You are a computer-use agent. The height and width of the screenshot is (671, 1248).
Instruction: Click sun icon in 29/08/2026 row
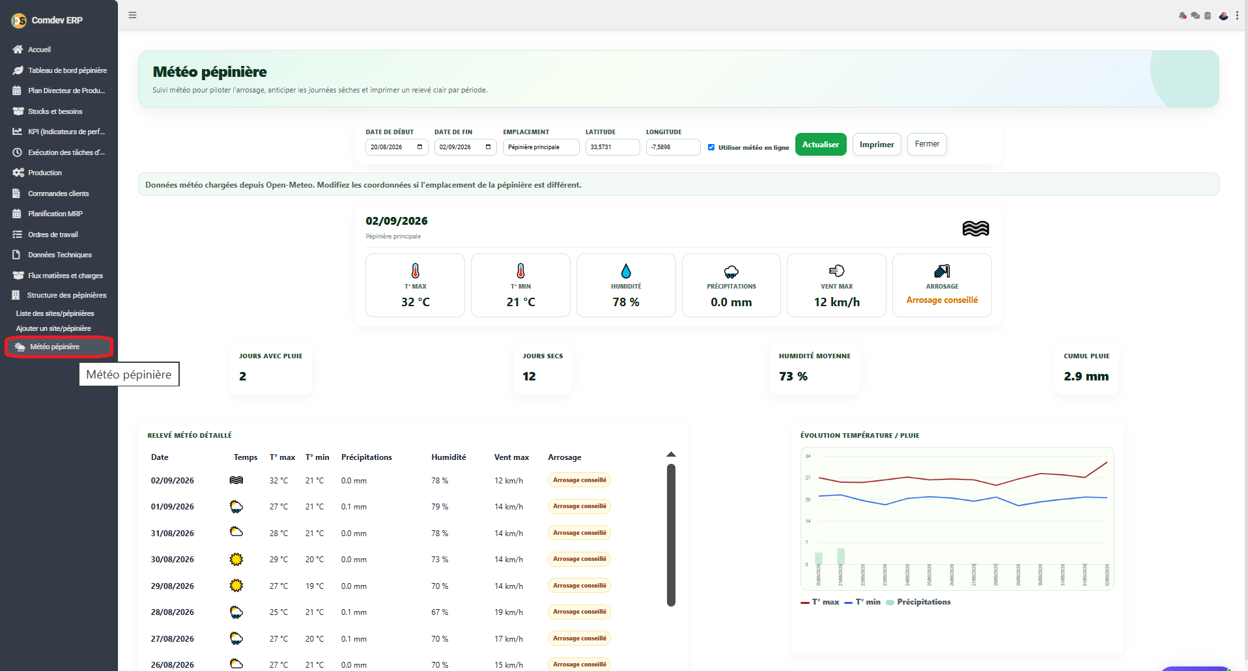236,586
